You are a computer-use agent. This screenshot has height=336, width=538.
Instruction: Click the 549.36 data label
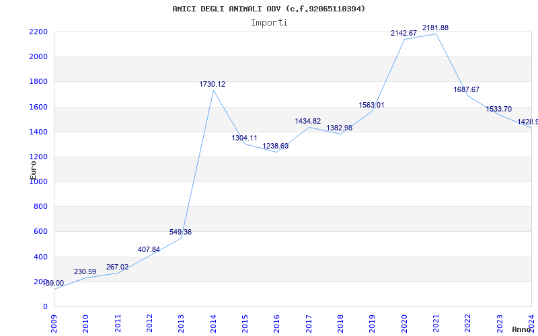pyautogui.click(x=180, y=232)
